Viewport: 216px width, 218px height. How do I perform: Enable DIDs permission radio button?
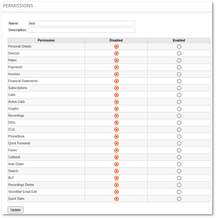click(x=179, y=123)
